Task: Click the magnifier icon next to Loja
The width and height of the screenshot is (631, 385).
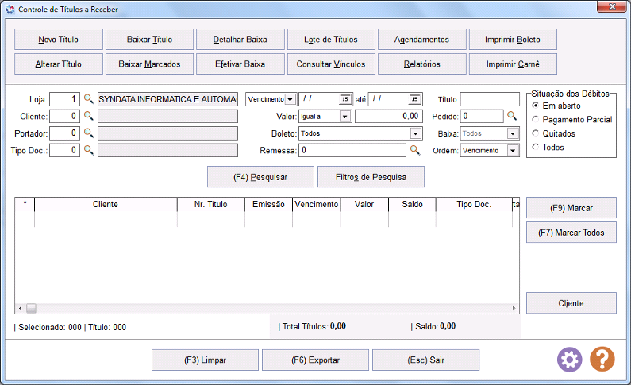Action: 89,99
